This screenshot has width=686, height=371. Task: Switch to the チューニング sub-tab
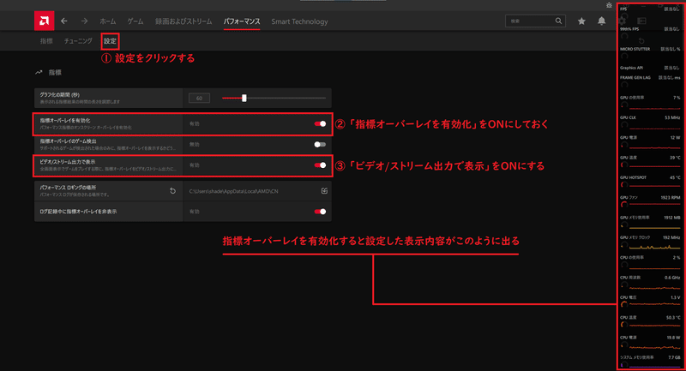tap(78, 41)
